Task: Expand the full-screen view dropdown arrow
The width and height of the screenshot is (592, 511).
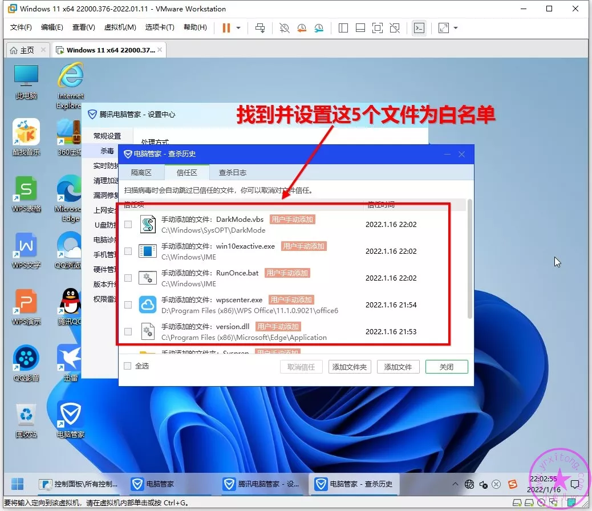Action: pos(456,28)
